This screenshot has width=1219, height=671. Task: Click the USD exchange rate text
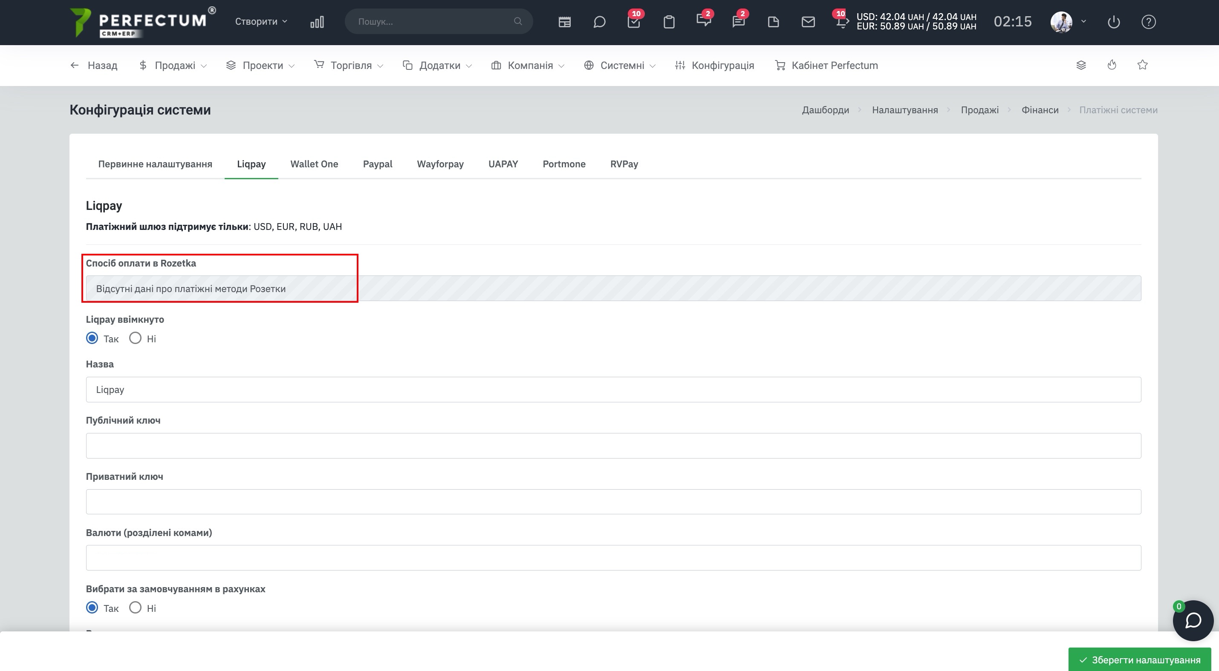(916, 17)
